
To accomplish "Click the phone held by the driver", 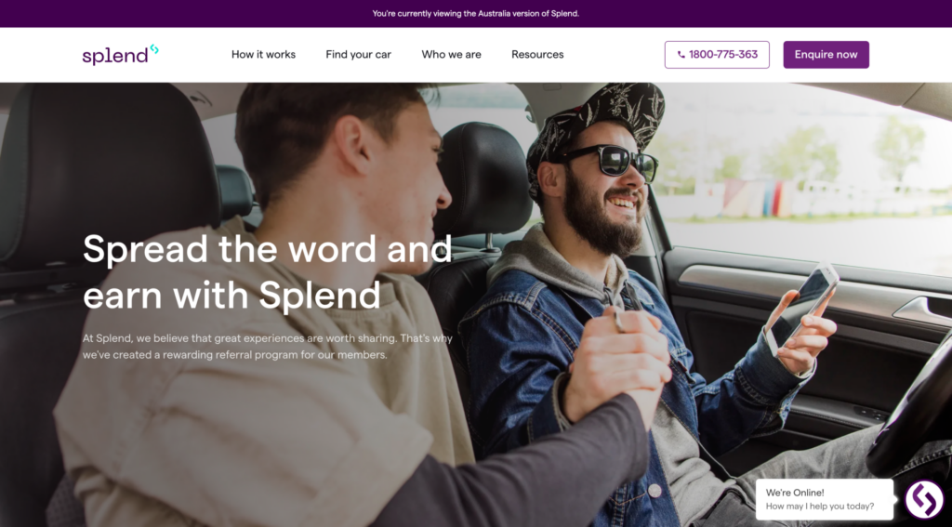I will pos(801,309).
